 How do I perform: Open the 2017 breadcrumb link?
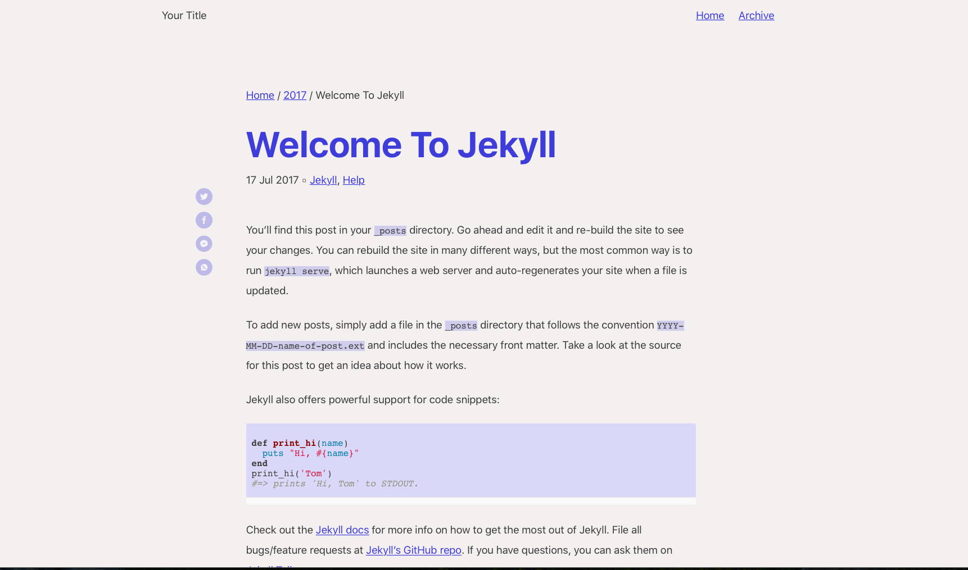[295, 95]
